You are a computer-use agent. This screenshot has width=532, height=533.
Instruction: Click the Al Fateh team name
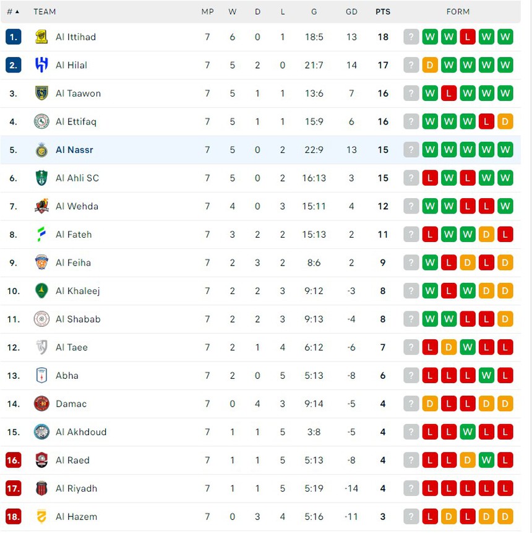point(75,235)
